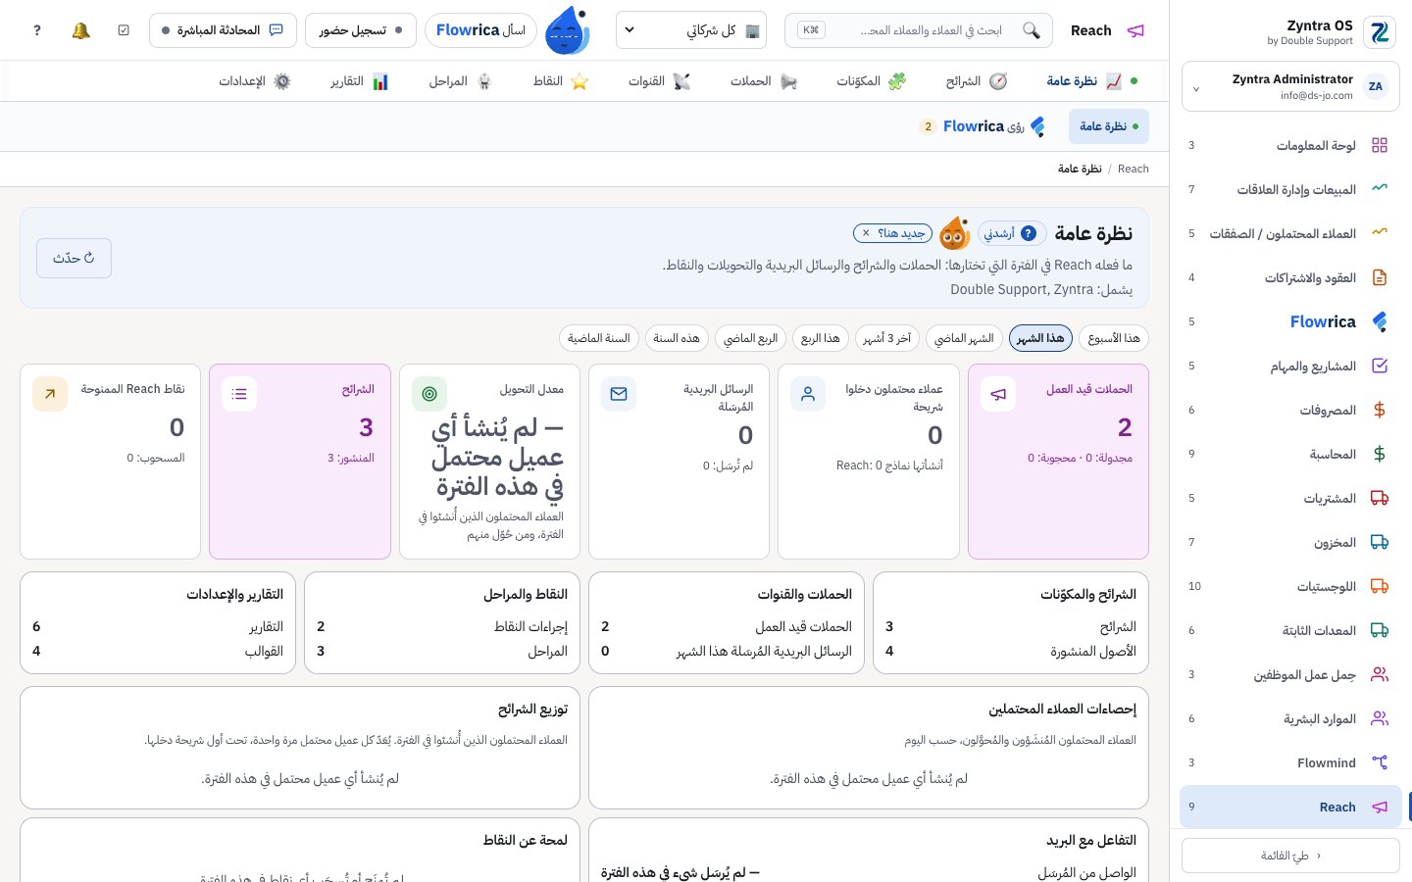Click the arrow icon on نقاط Reach card
Screen dimensions: 1412x882
50,394
